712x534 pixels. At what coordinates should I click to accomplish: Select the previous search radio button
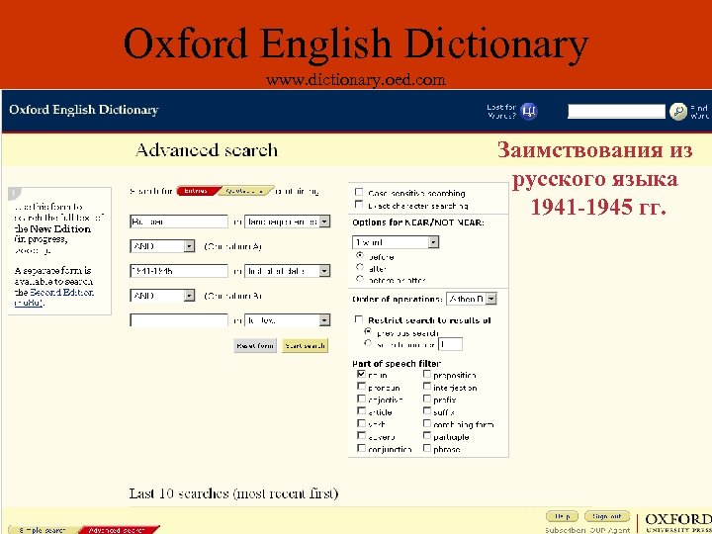click(368, 331)
